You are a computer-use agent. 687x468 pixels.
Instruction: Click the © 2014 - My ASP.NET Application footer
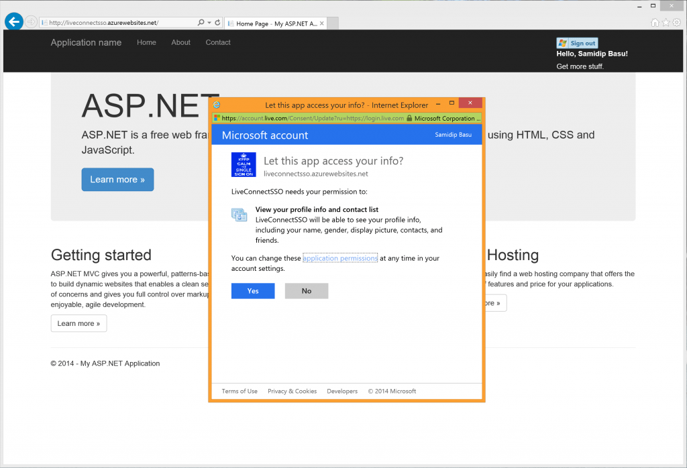point(105,363)
